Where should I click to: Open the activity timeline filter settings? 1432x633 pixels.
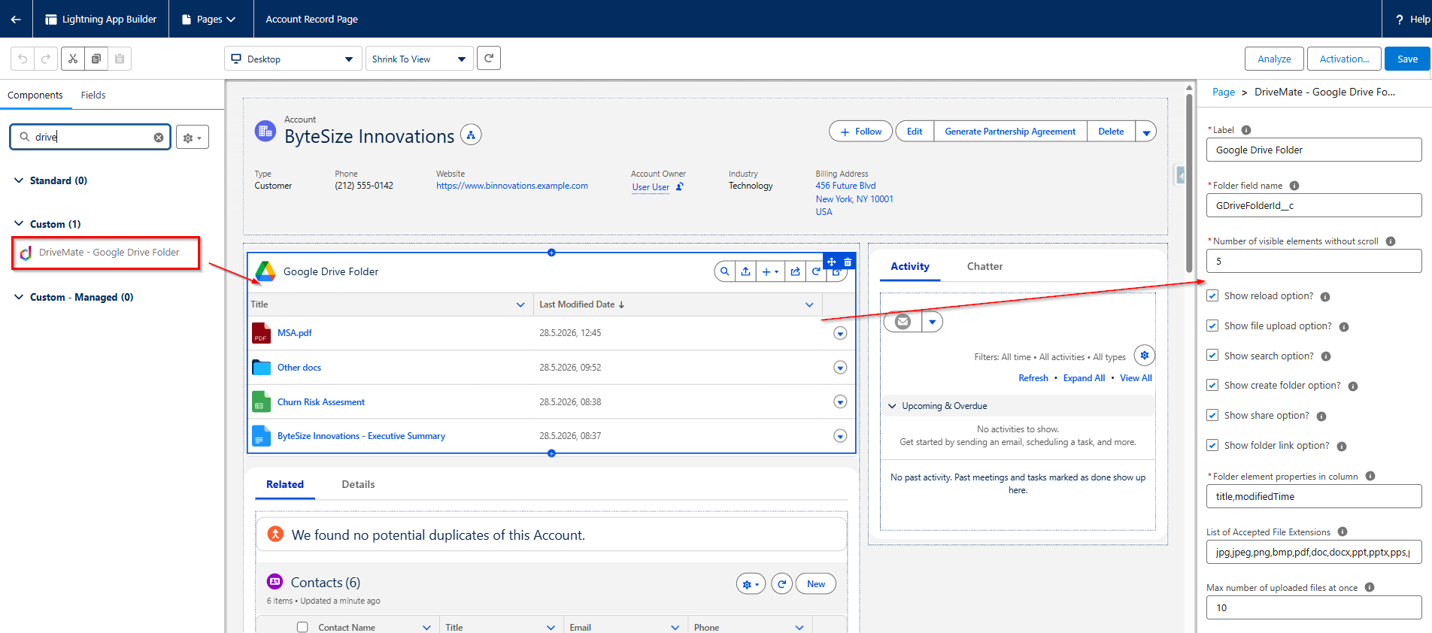(x=1144, y=356)
